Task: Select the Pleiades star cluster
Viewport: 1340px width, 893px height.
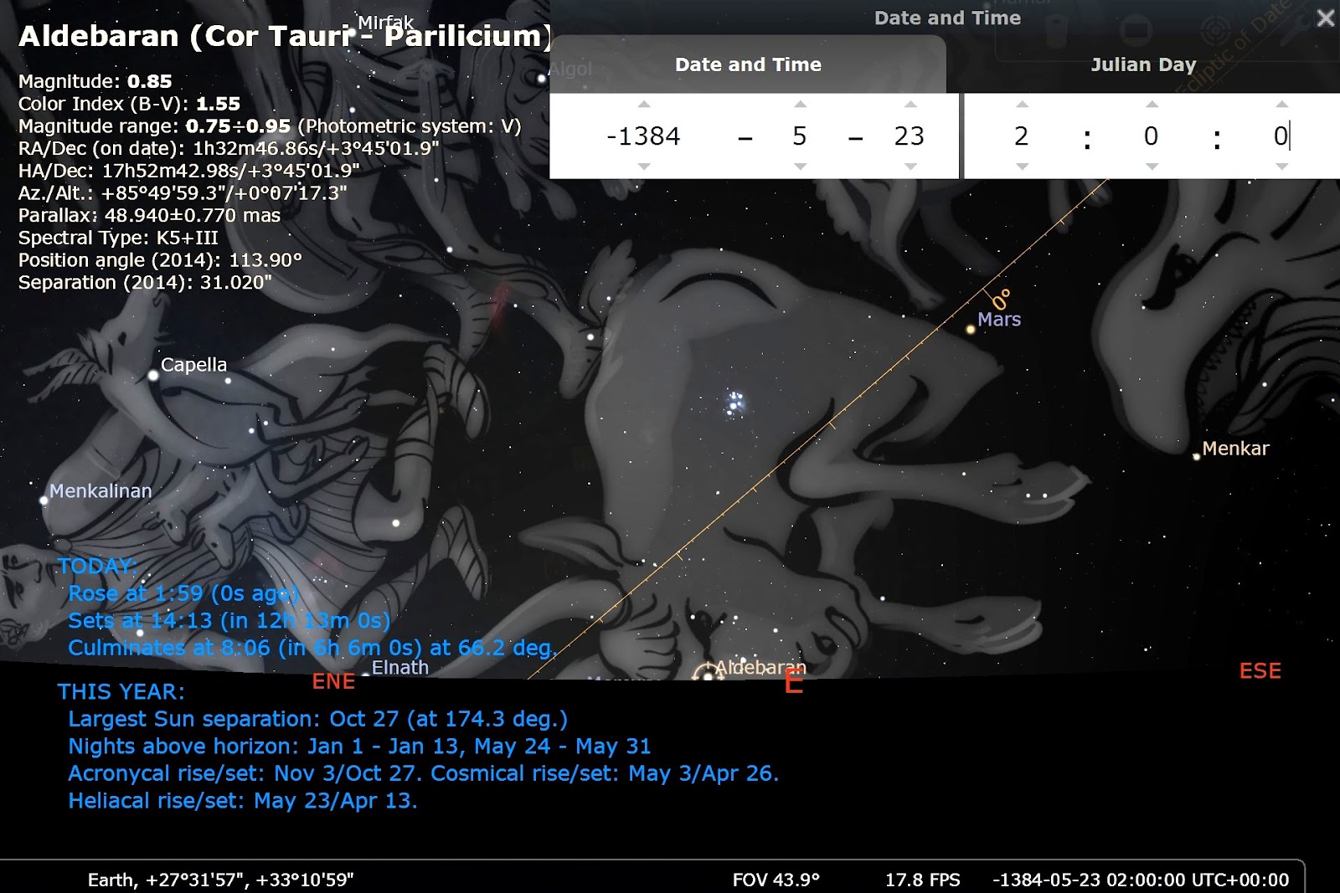Action: tap(734, 403)
